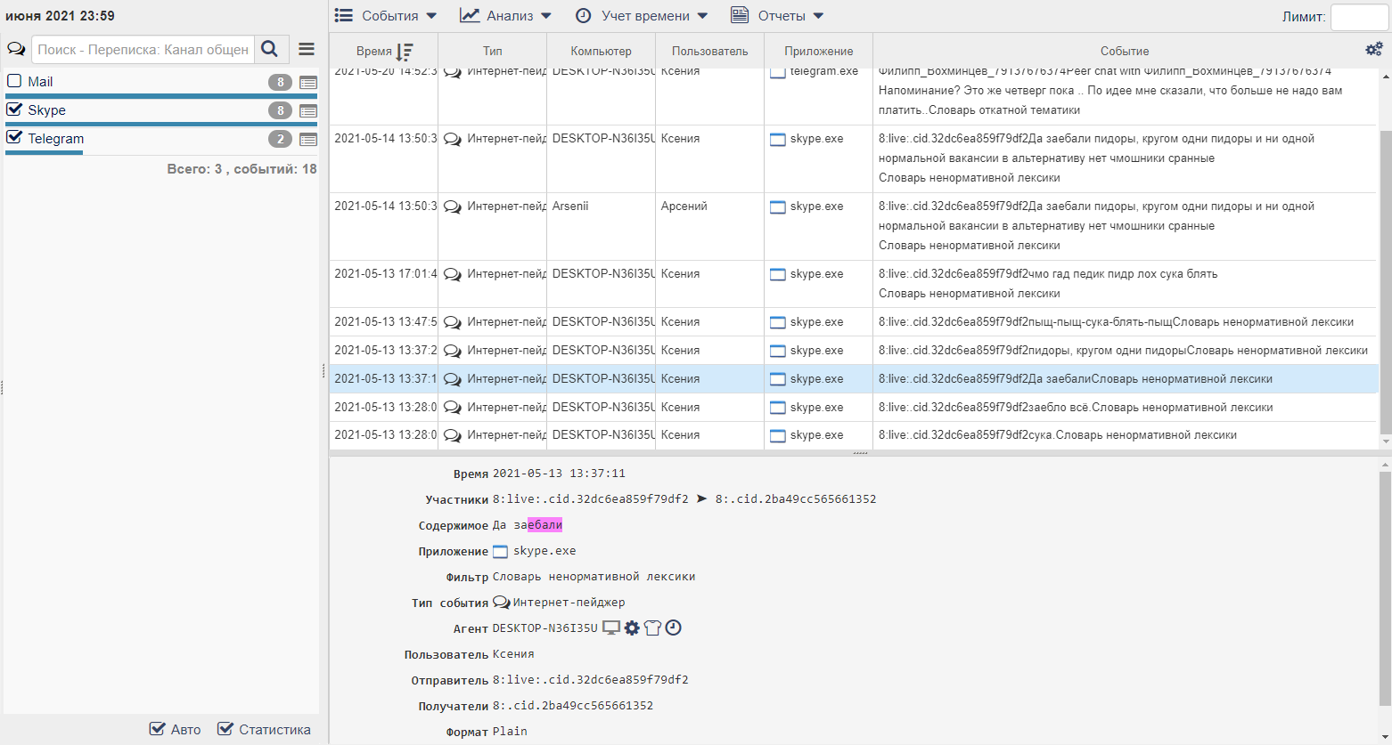Image resolution: width=1392 pixels, height=745 pixels.
Task: Click the skype.exe window icon in Arsenii row
Action: click(778, 206)
